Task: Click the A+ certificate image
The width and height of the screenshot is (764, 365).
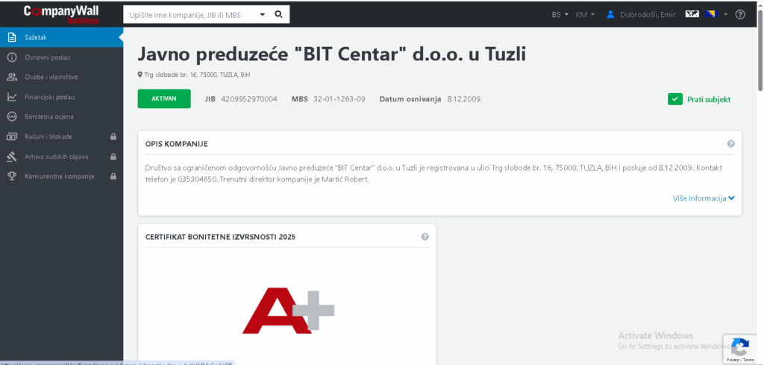Action: (287, 309)
